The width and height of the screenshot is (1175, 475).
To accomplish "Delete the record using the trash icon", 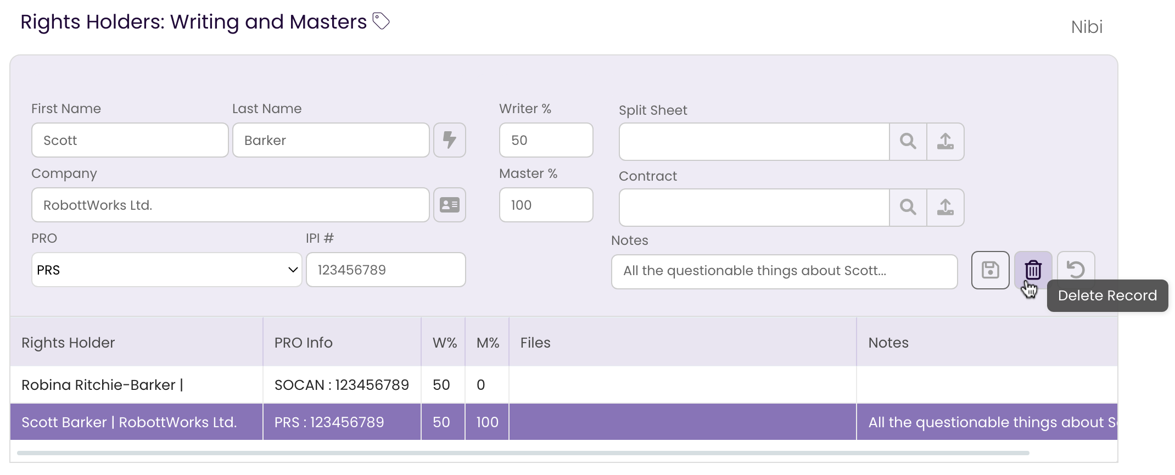I will click(1033, 270).
